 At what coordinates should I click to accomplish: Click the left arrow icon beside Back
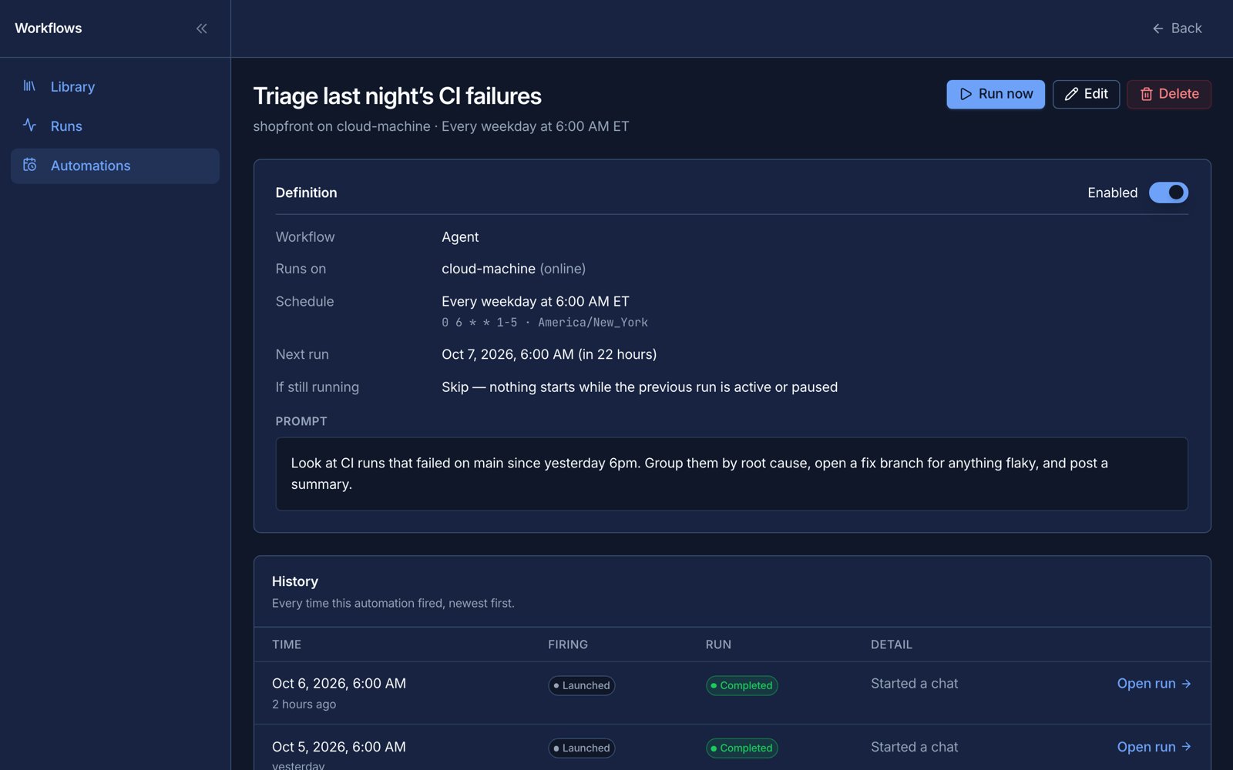(1157, 28)
